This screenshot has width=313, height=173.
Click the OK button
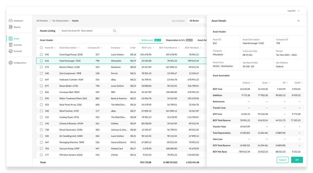pyautogui.click(x=297, y=160)
